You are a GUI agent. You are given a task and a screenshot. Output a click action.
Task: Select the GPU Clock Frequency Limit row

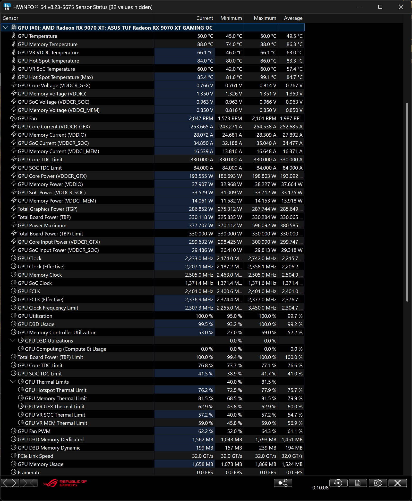(x=152, y=307)
